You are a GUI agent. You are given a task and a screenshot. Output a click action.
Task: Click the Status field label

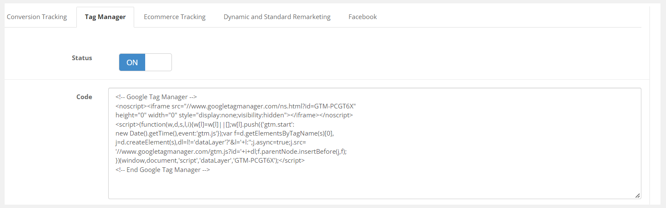[82, 58]
